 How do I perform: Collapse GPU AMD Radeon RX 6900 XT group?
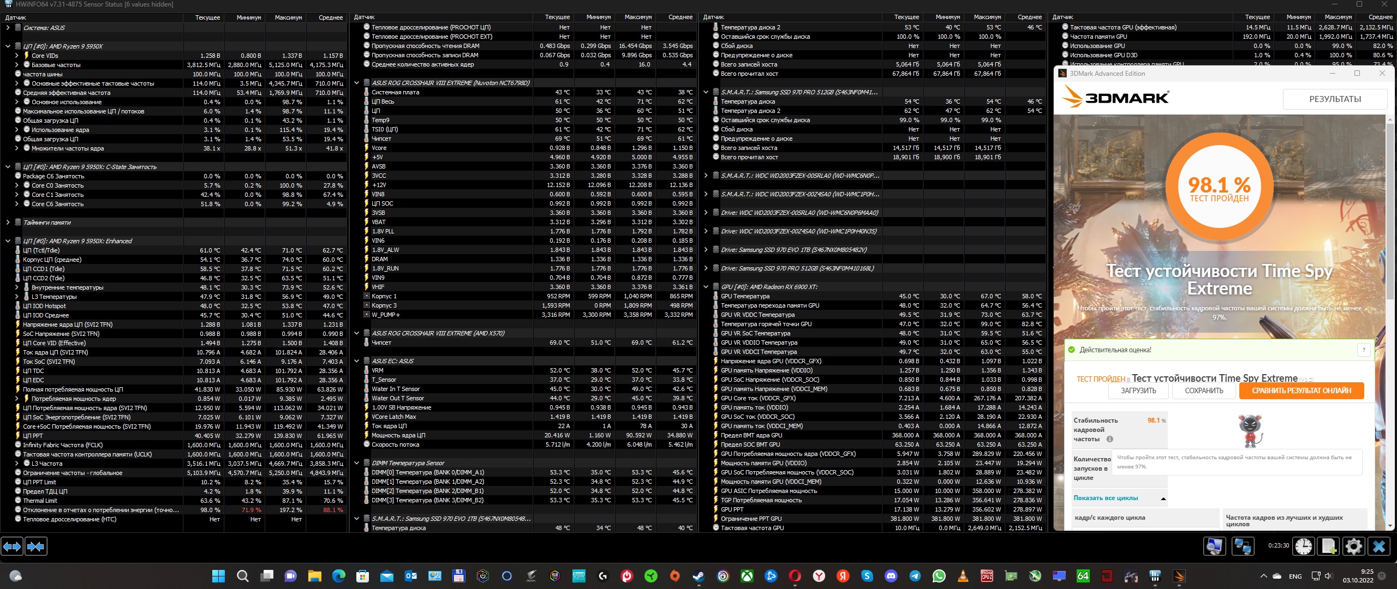[x=706, y=287]
